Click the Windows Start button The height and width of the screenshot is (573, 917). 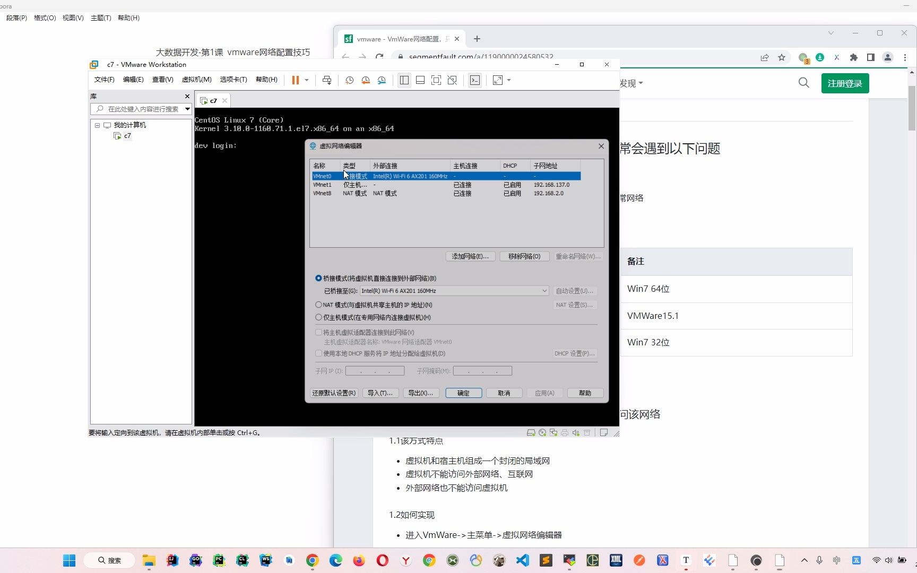click(x=70, y=560)
